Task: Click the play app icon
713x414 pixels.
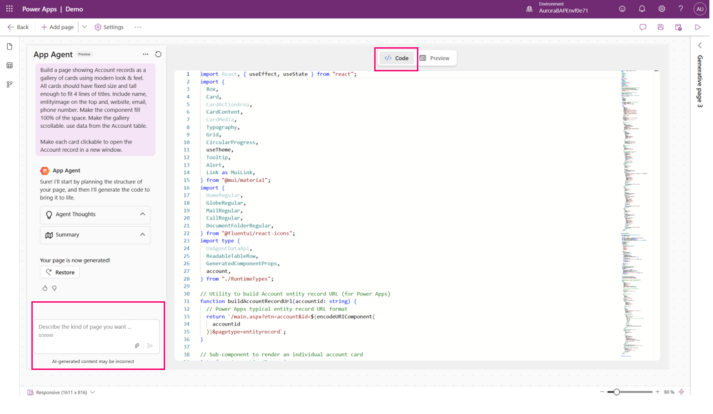Action: (698, 27)
